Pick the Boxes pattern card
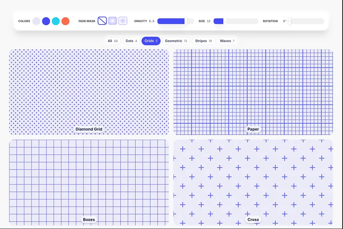The image size is (343, 229). [89, 182]
